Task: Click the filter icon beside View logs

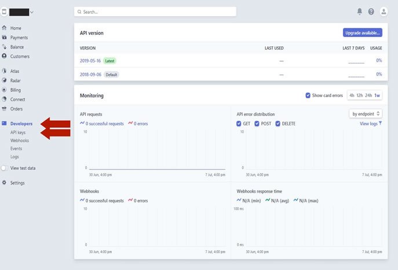Action: point(380,123)
